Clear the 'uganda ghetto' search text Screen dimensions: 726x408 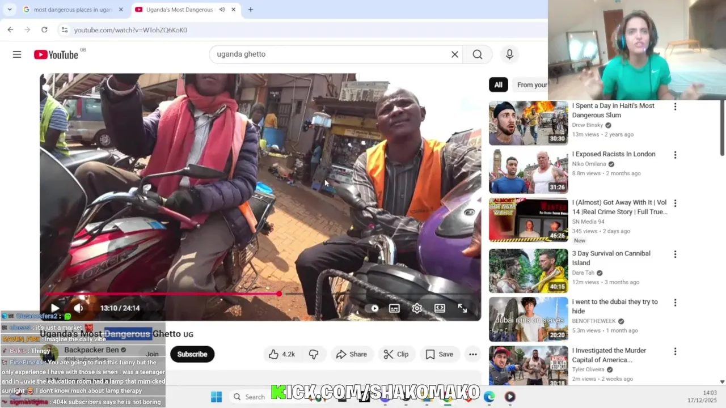pos(454,54)
